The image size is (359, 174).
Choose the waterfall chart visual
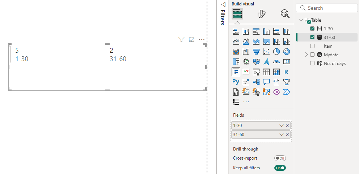(x=246, y=52)
